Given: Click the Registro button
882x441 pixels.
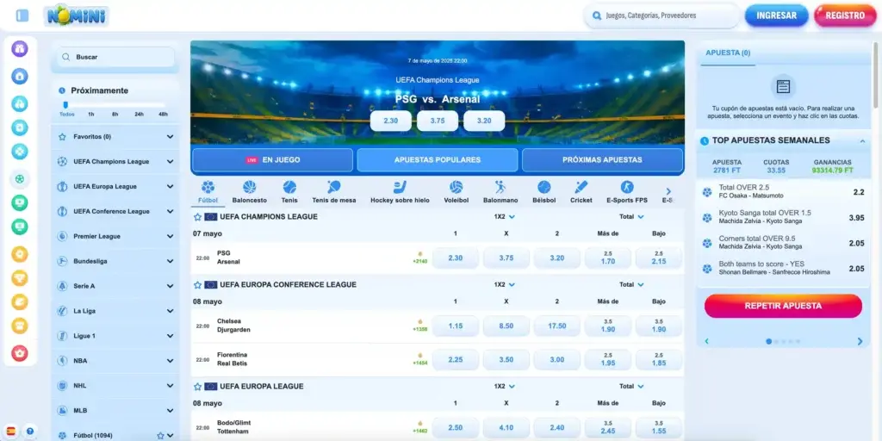Looking at the screenshot, I should coord(845,16).
